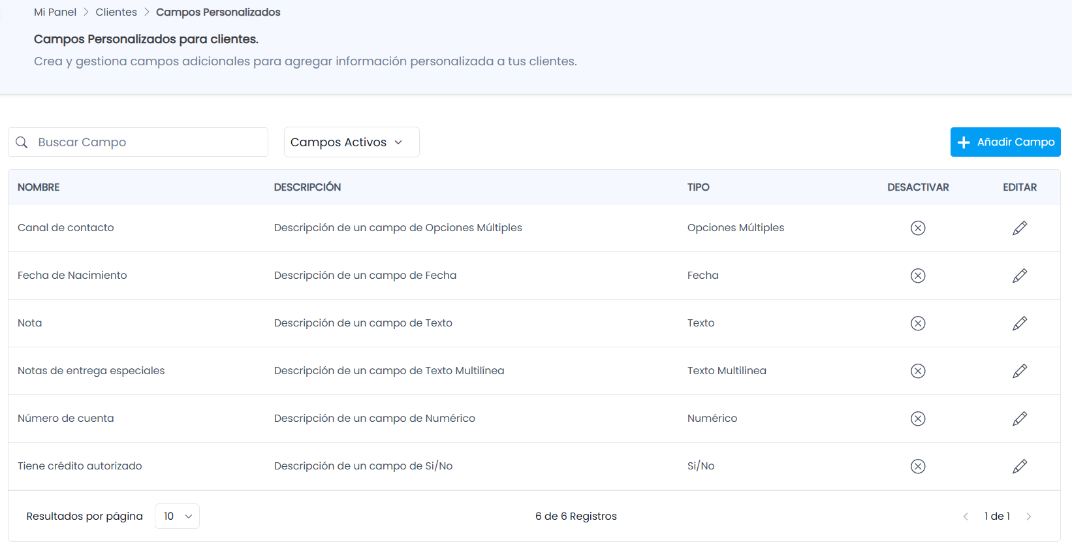Deactivate the Nota field
1072x555 pixels.
(x=918, y=323)
